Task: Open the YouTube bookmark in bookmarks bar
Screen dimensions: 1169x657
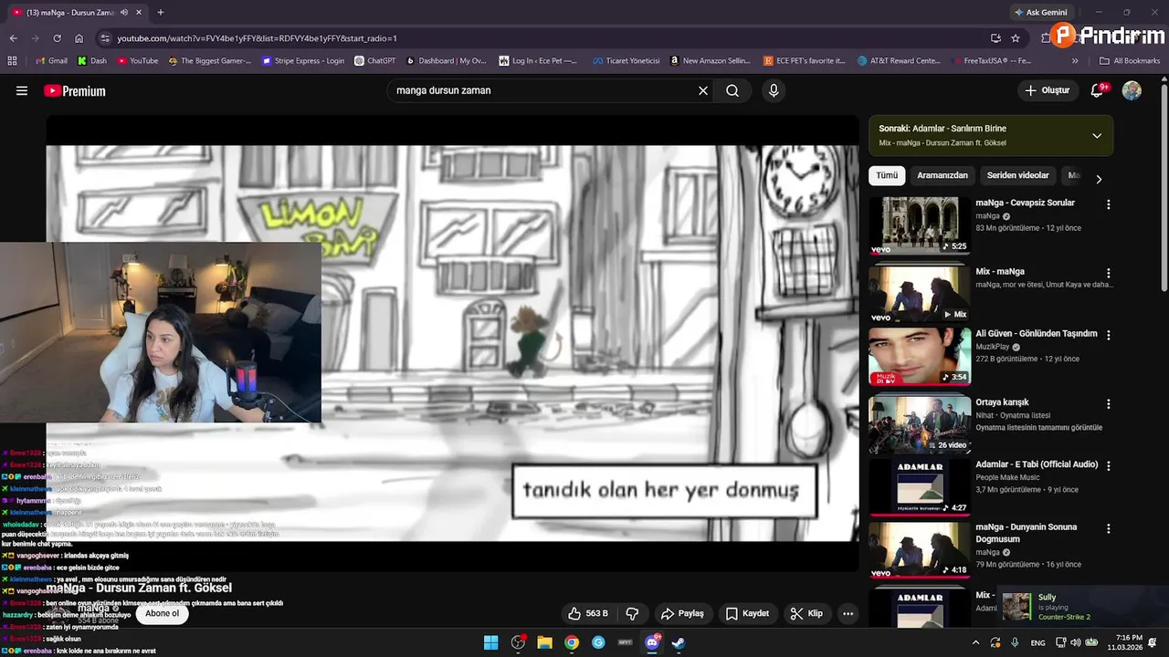Action: pyautogui.click(x=138, y=61)
